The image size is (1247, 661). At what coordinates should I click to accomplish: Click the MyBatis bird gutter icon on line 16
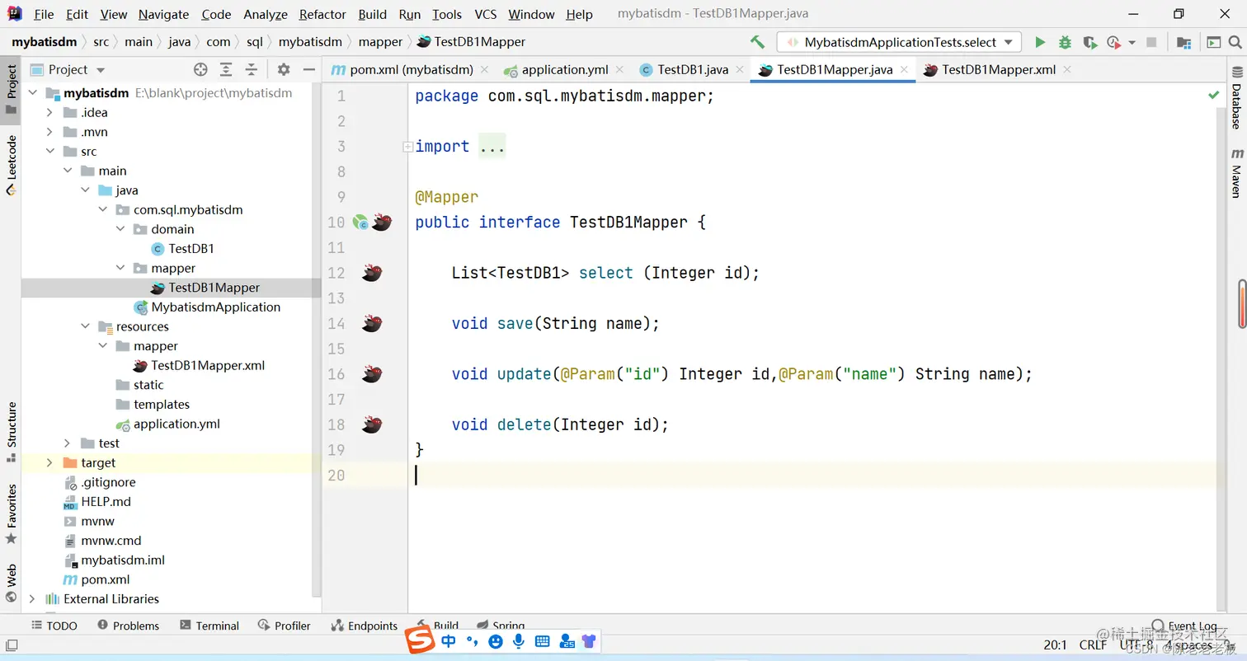tap(372, 374)
